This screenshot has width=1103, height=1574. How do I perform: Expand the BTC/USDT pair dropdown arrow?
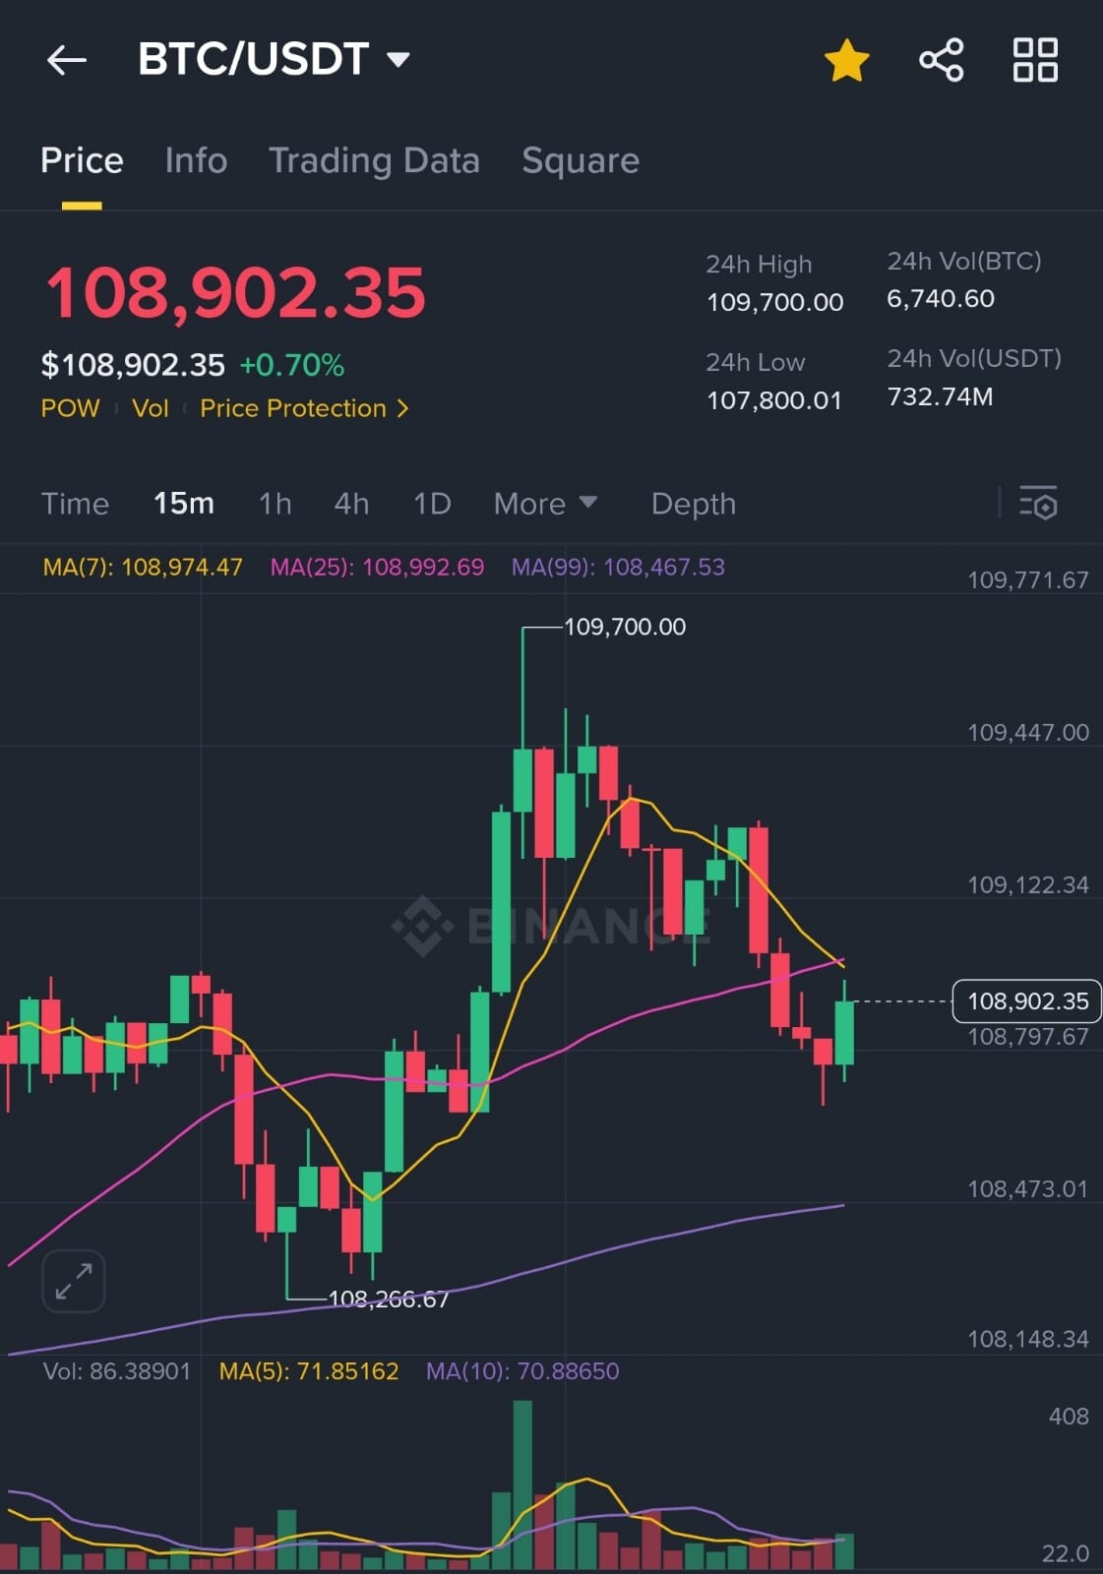[398, 60]
